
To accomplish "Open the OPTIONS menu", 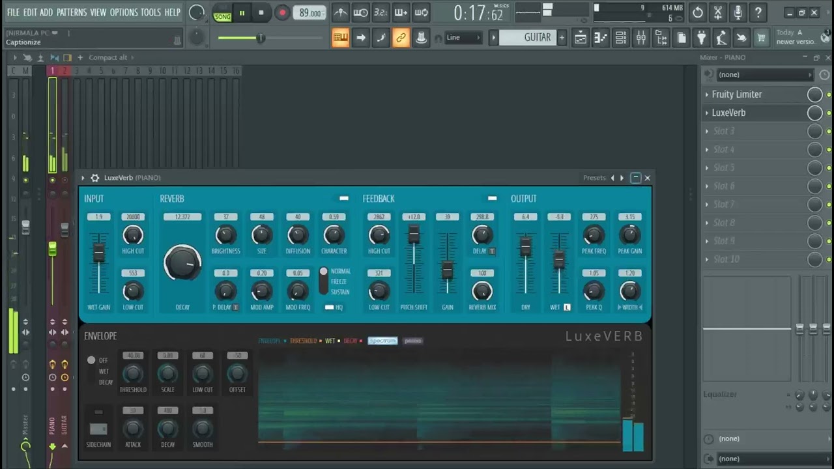I will pyautogui.click(x=124, y=12).
